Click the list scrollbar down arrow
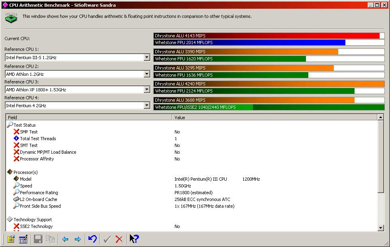 [380, 228]
